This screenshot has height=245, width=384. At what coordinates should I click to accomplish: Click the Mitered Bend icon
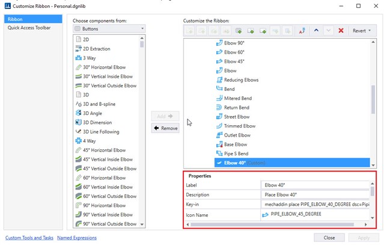point(219,98)
